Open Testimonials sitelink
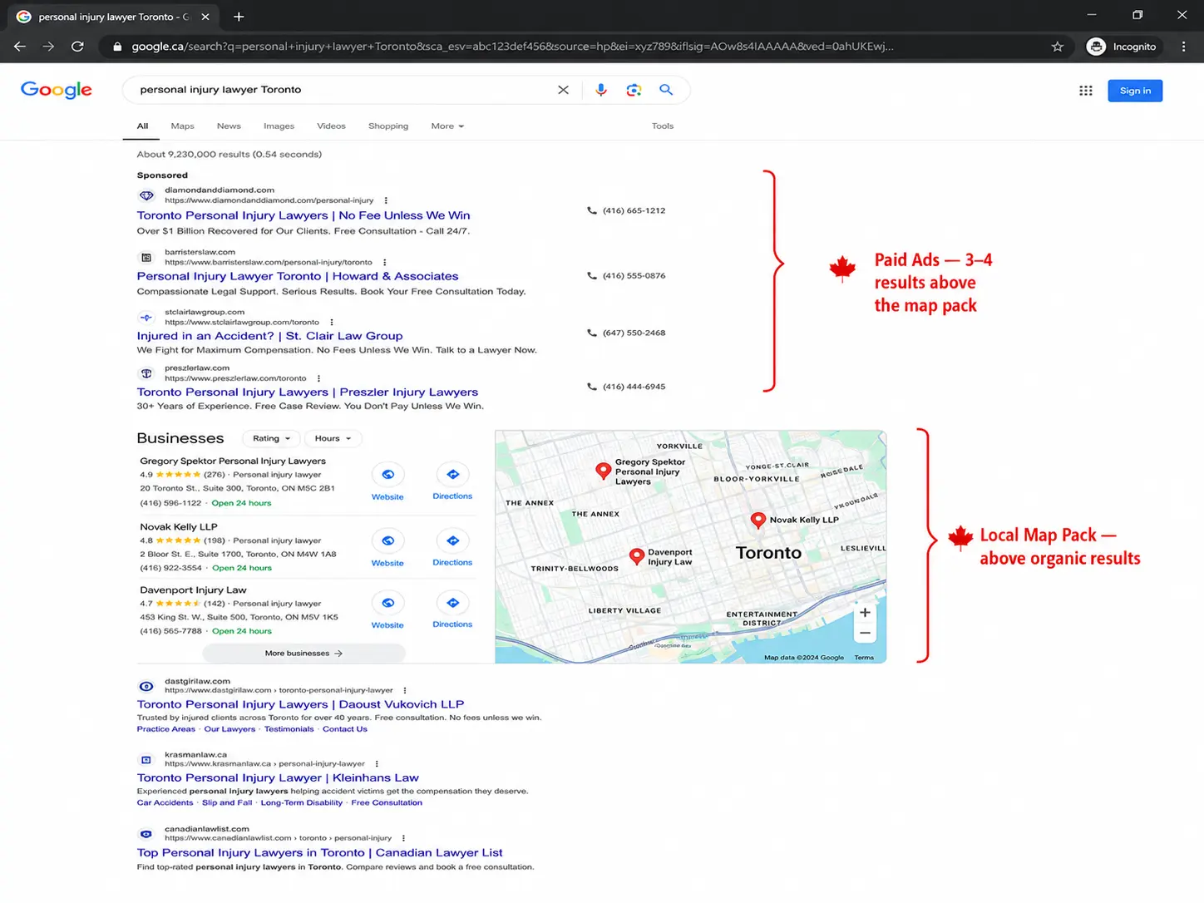1204x903 pixels. click(x=289, y=729)
